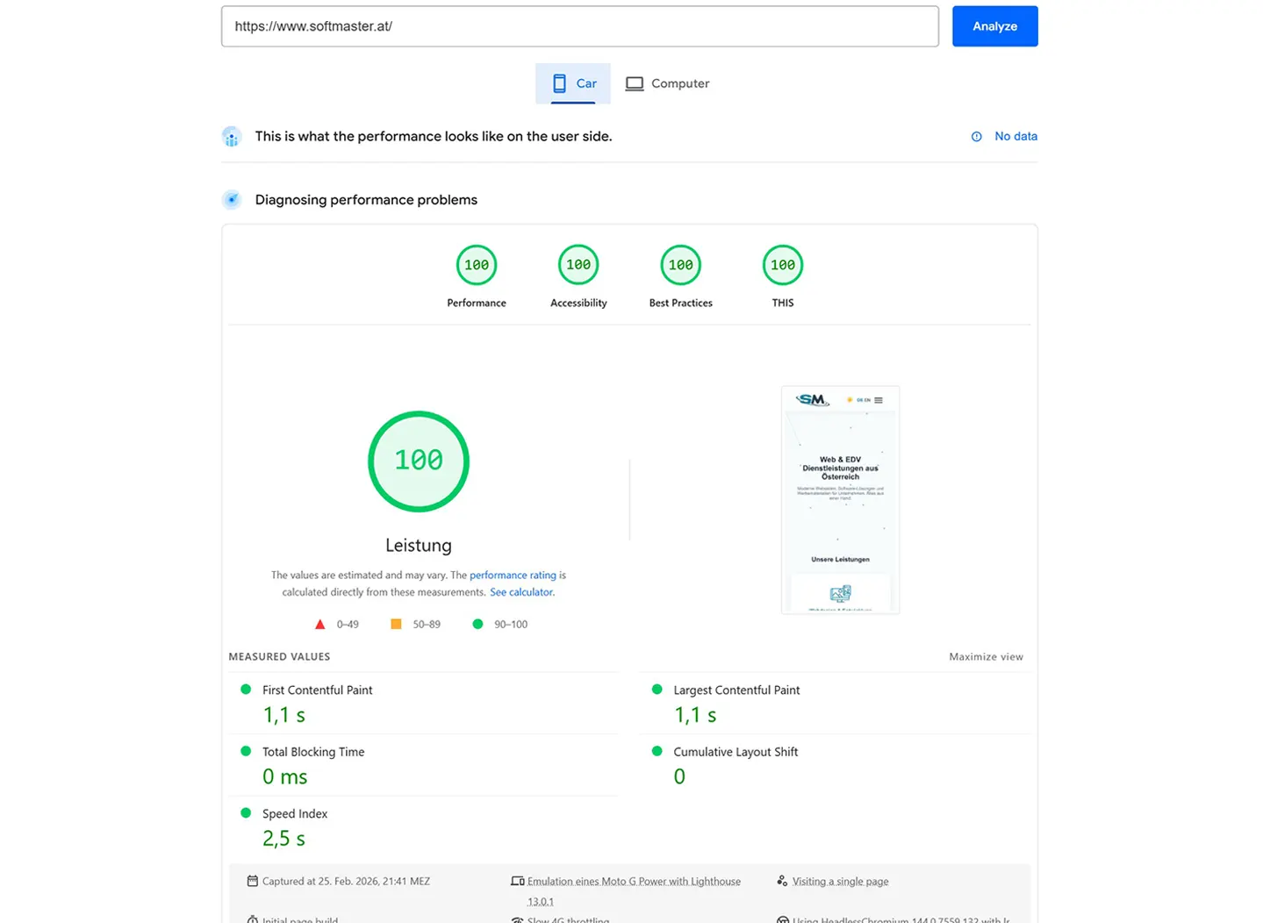Switch to the Computer tab
The width and height of the screenshot is (1263, 923).
tap(667, 82)
